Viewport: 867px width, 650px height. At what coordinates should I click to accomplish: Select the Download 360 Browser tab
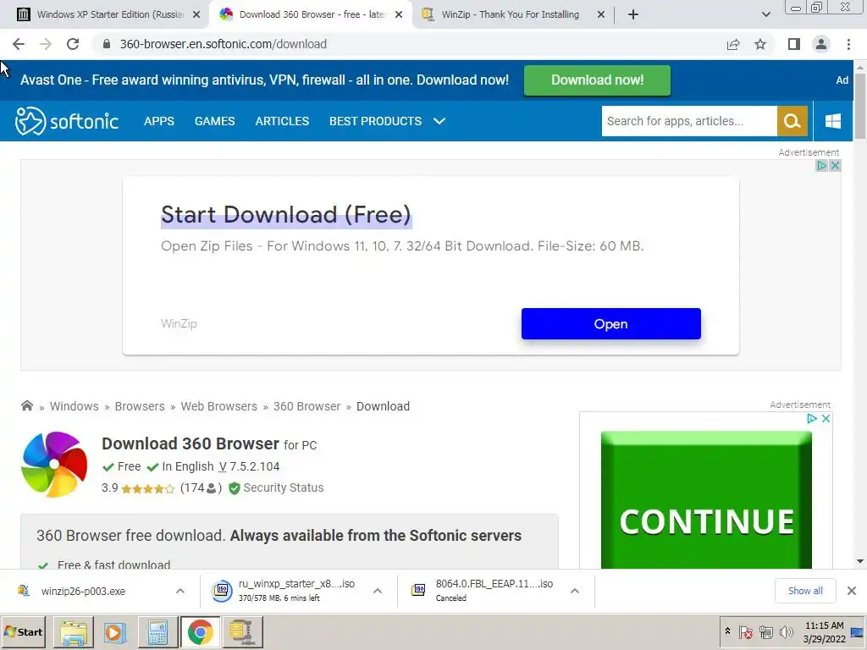point(310,14)
